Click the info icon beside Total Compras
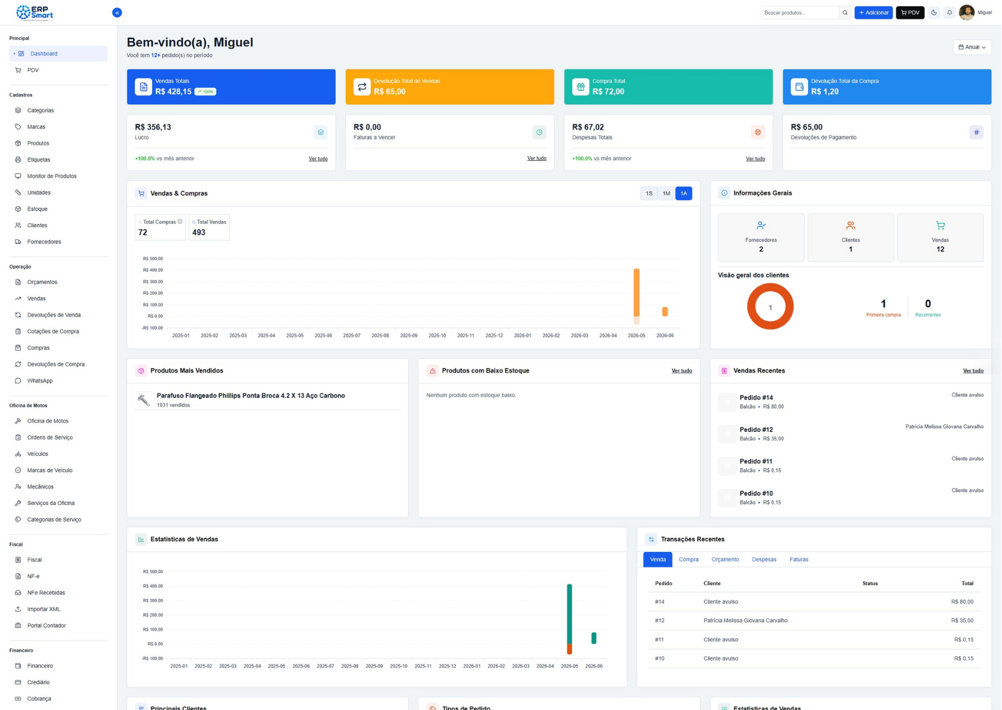The width and height of the screenshot is (1002, 710). [x=180, y=222]
